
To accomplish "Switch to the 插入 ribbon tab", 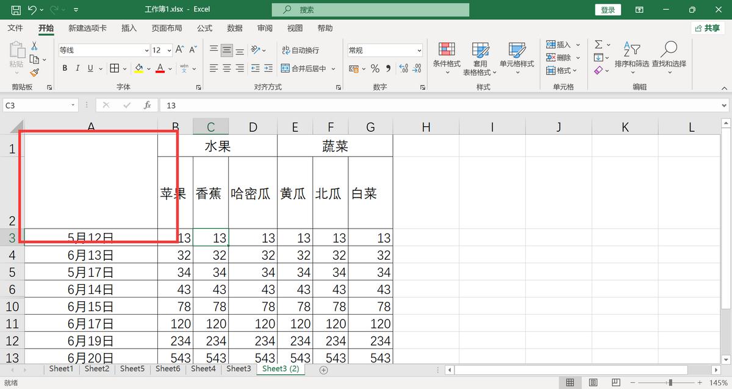I will (x=128, y=27).
